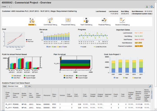Click the Original Budget legend swatch in Plan Vs Actual

pyautogui.click(x=77, y=77)
